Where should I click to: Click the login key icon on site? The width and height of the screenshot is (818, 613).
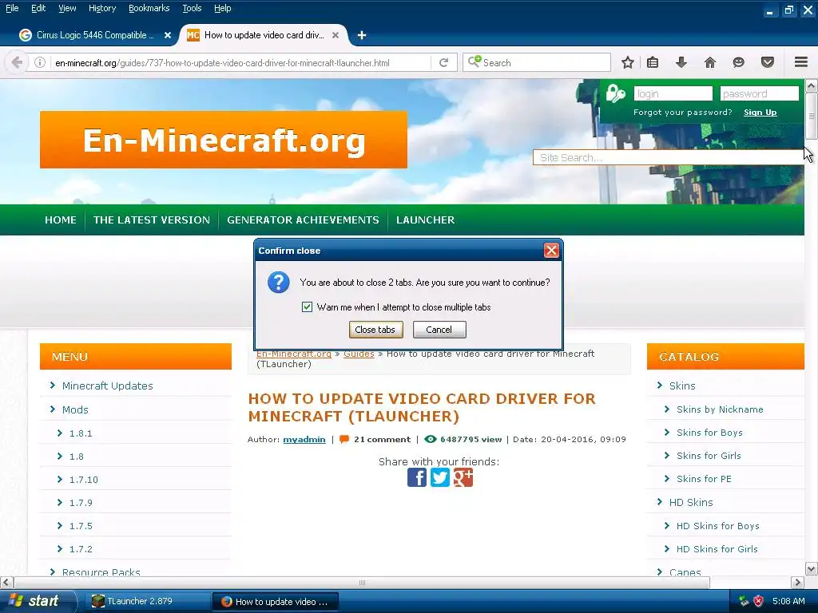616,94
